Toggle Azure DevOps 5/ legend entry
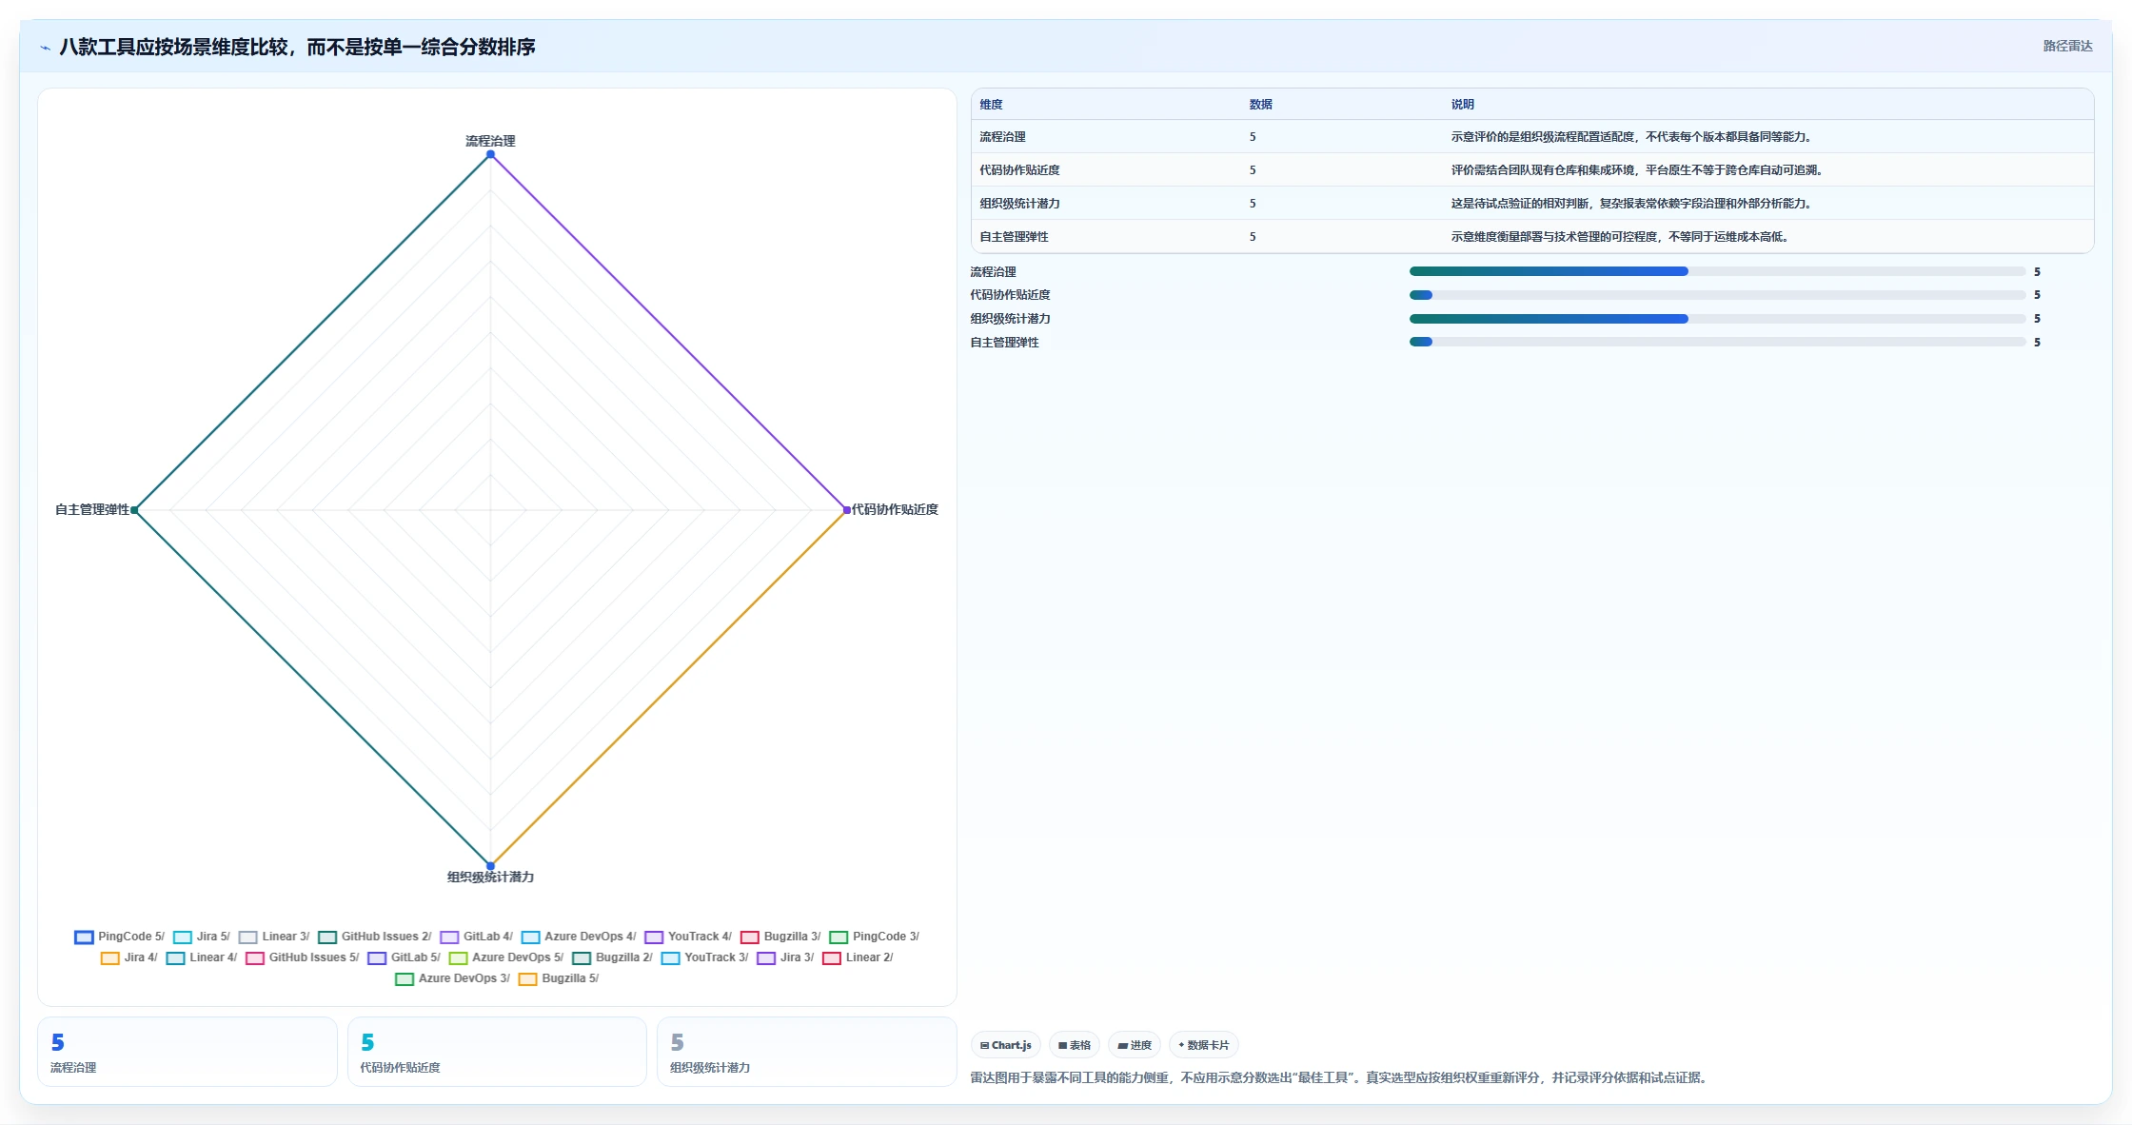 [x=506, y=957]
